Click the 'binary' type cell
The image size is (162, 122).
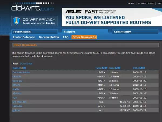[101, 106]
